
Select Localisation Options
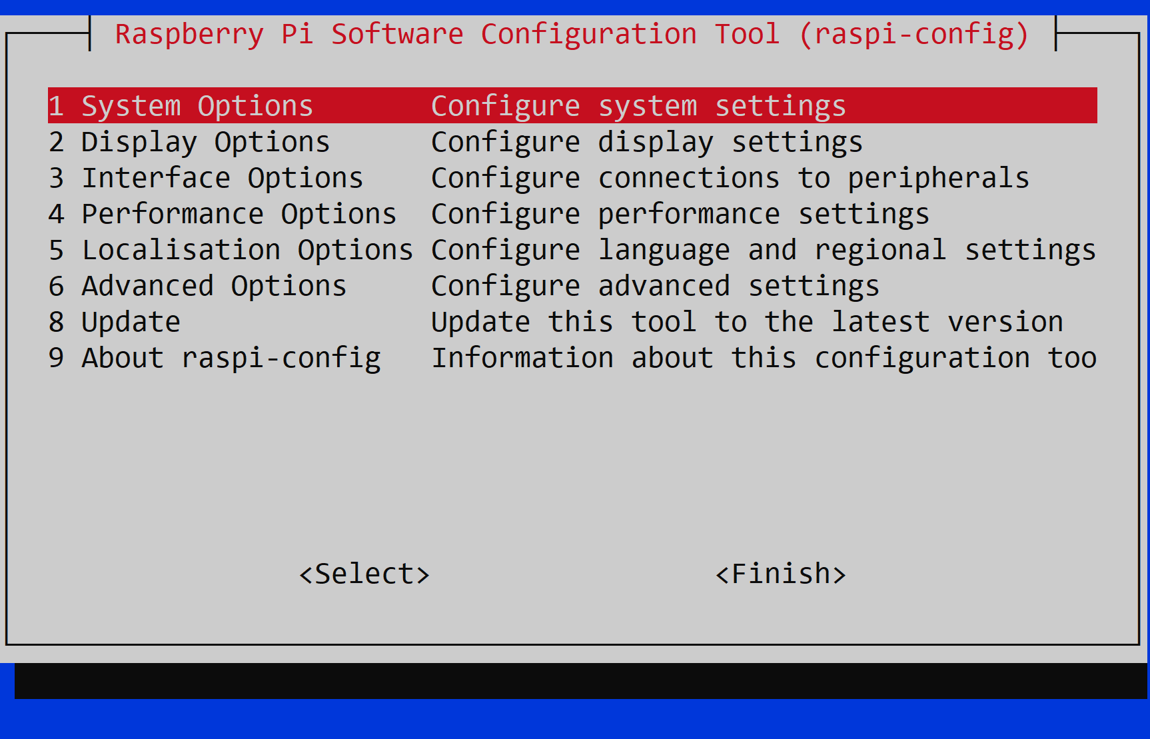(x=572, y=250)
